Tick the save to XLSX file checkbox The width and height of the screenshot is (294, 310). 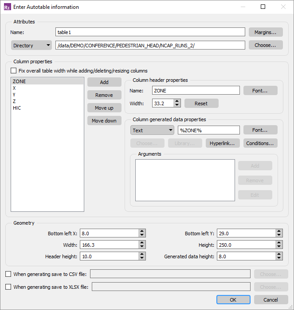(x=8, y=287)
